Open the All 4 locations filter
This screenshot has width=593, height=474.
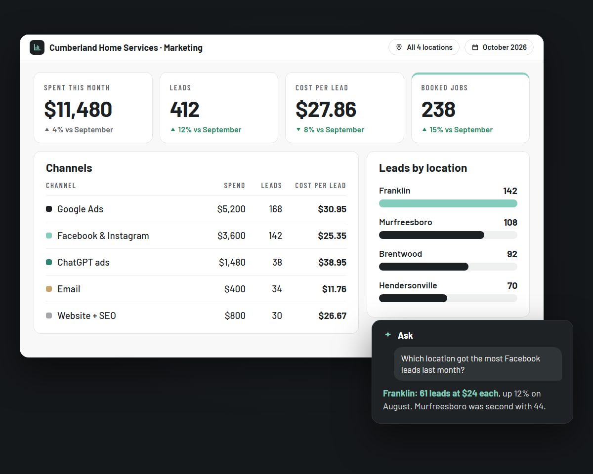[x=424, y=47]
